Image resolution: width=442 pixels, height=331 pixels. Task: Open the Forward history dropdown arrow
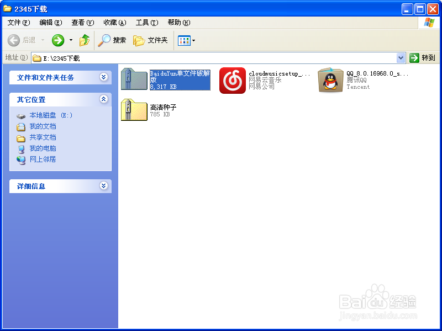[x=71, y=40]
